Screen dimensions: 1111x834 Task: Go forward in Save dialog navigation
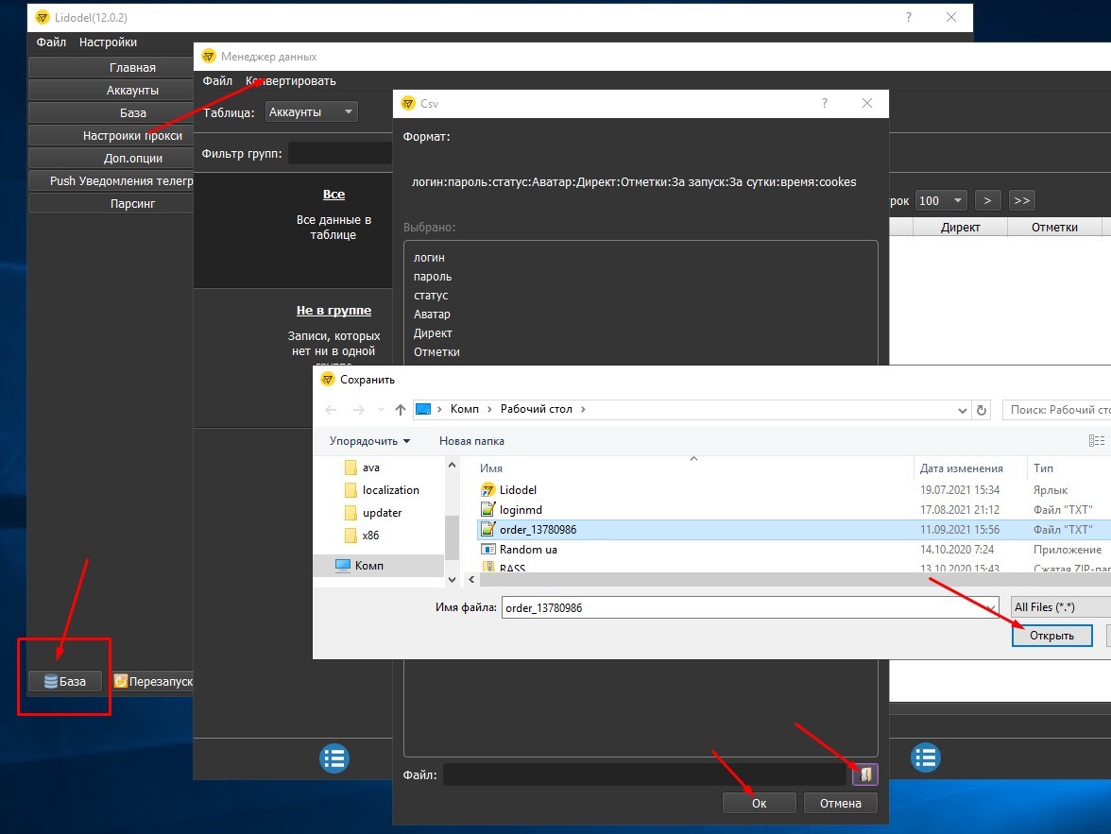(359, 410)
